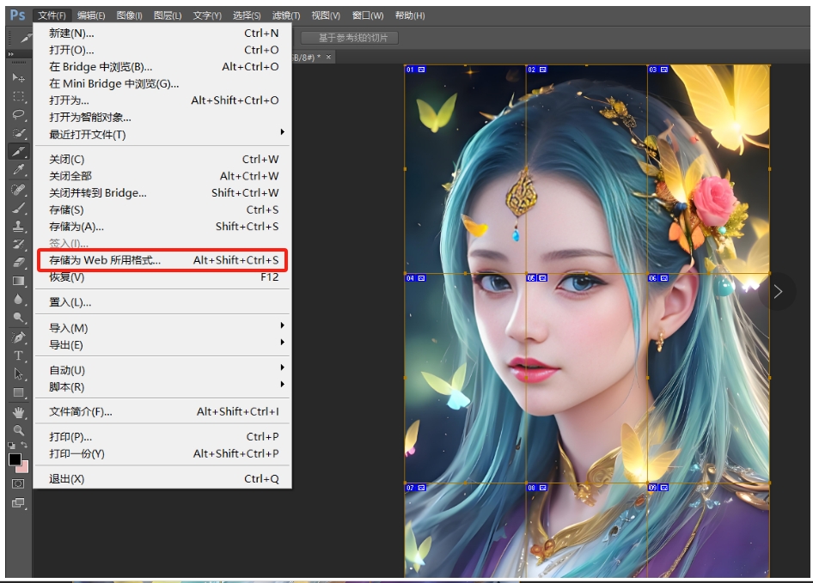Image resolution: width=813 pixels, height=583 pixels.
Task: Choose 在 Mini Bridge 中浏览(G)...
Action: pyautogui.click(x=162, y=83)
